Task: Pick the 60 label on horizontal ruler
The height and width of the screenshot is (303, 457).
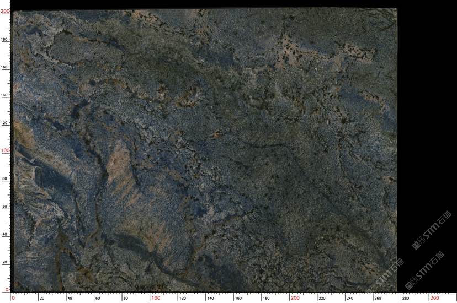Action: 98,298
